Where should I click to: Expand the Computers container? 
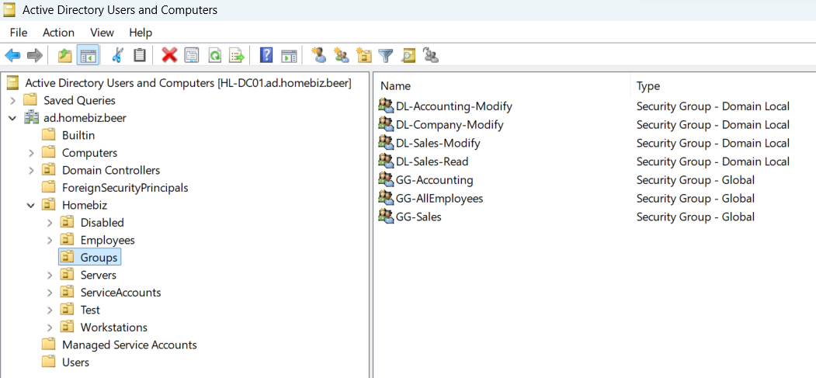[x=31, y=153]
